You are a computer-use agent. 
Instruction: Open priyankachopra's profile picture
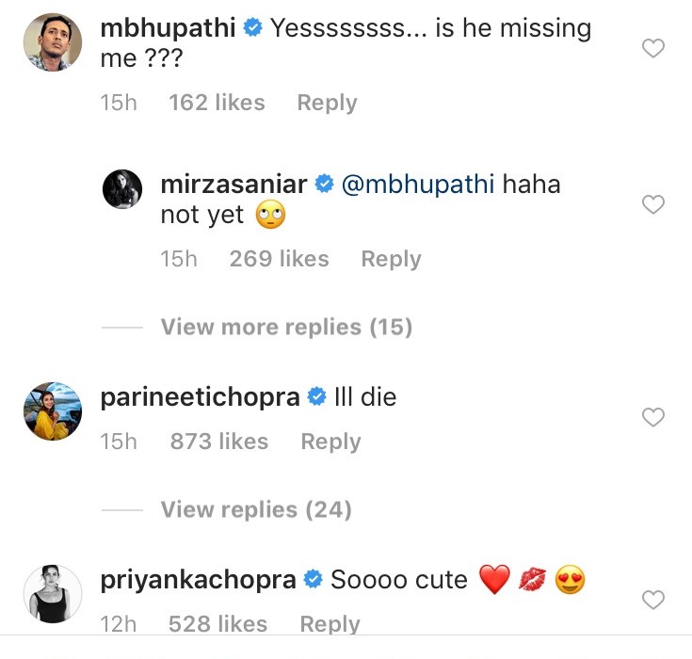(x=50, y=594)
